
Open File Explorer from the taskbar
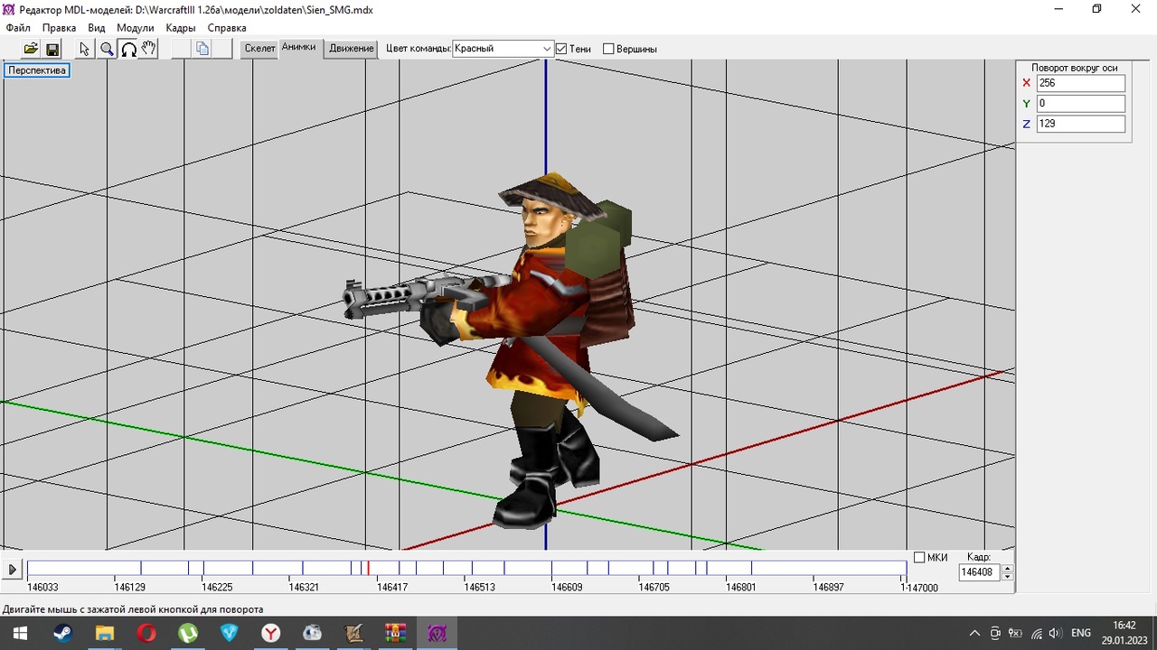coord(104,633)
